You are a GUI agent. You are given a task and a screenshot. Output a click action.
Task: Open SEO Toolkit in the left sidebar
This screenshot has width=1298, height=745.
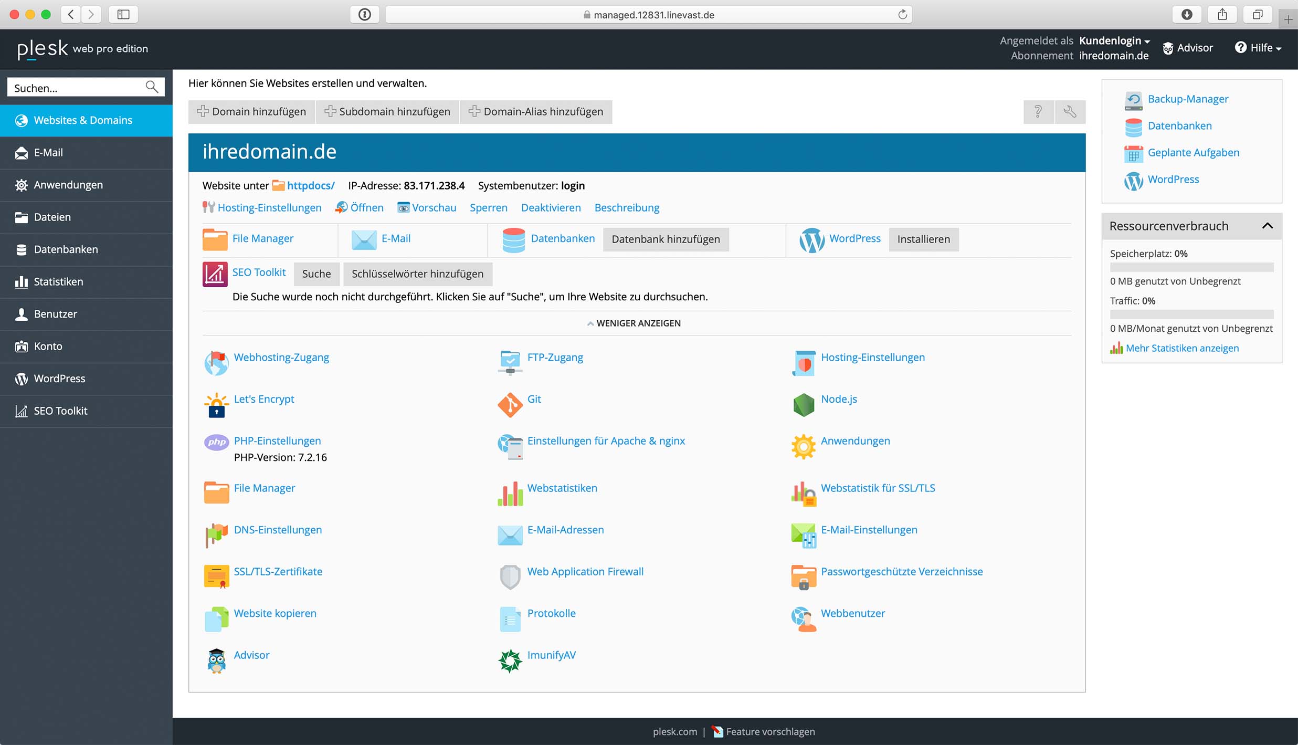coord(86,411)
